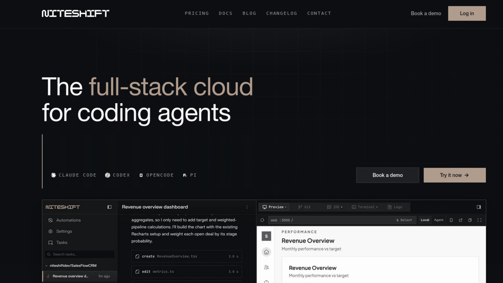
Task: Open the three-dot menu beside Revenue overview dashboard
Action: click(x=247, y=207)
